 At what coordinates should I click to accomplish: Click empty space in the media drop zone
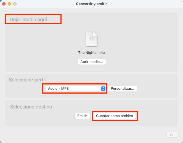[144, 41]
